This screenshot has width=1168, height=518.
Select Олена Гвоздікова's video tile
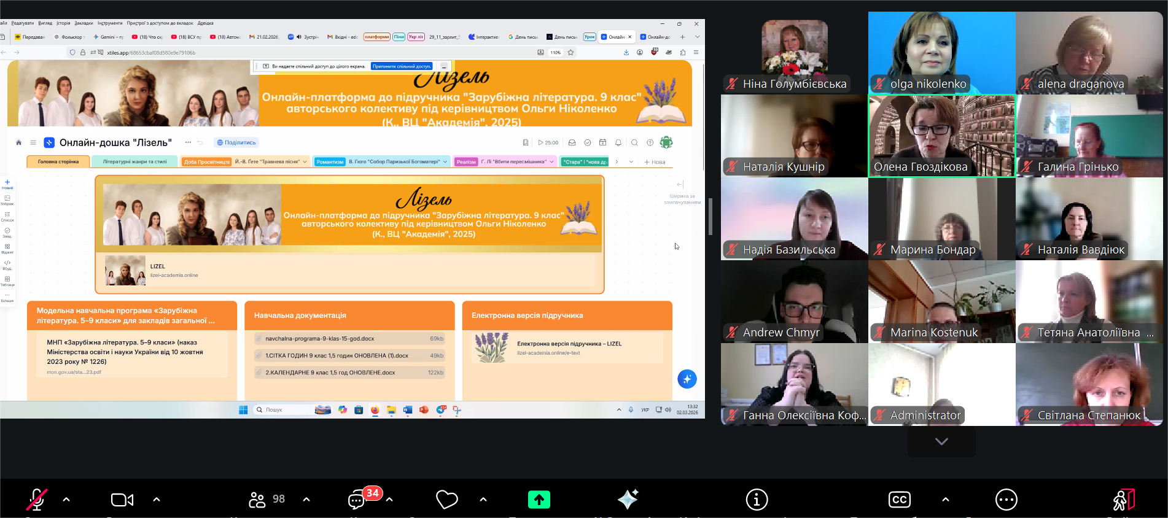941,136
